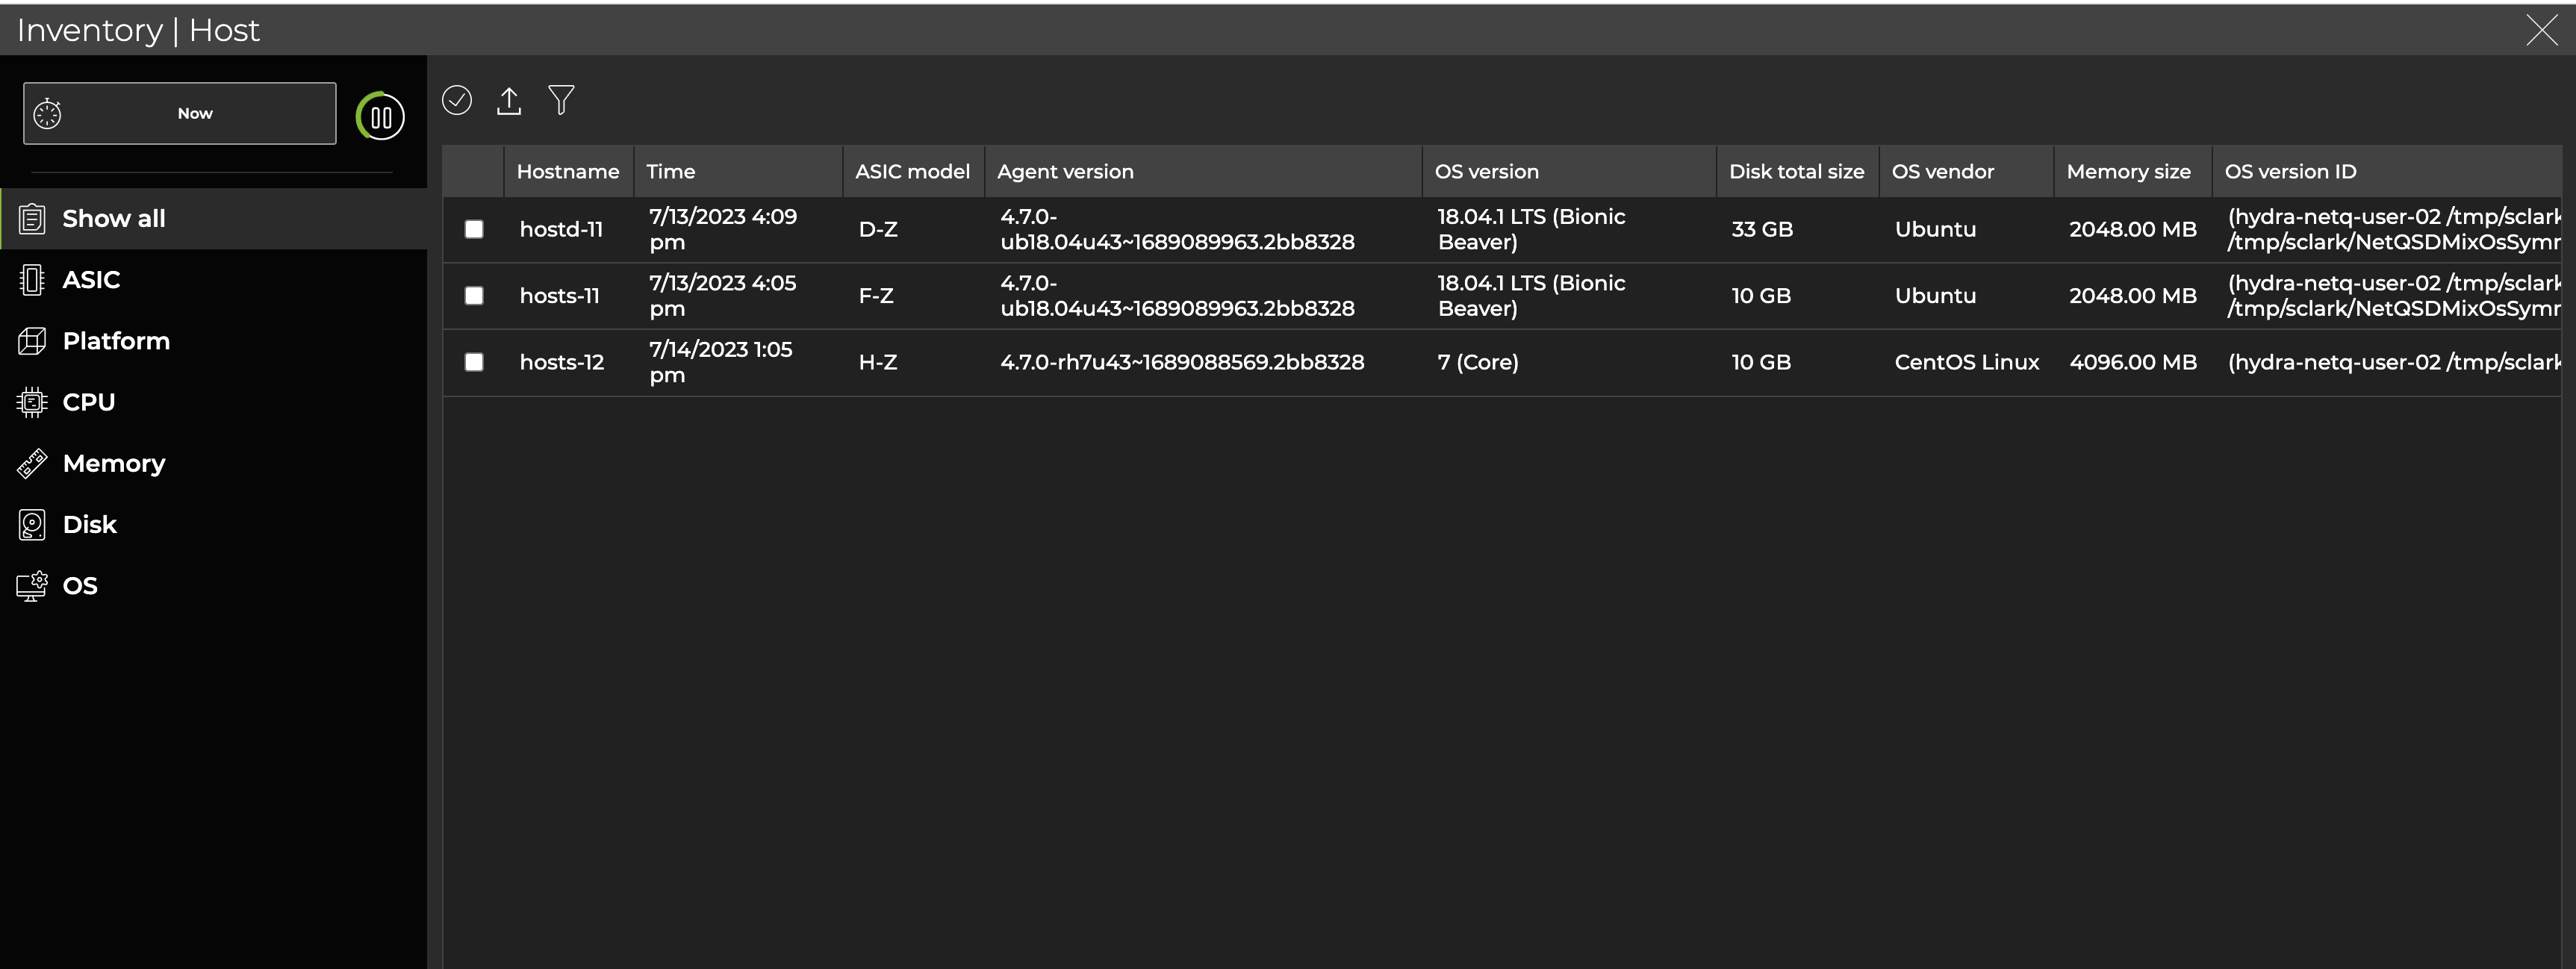The image size is (2576, 969).
Task: Open the Platform section in sidebar
Action: point(115,340)
